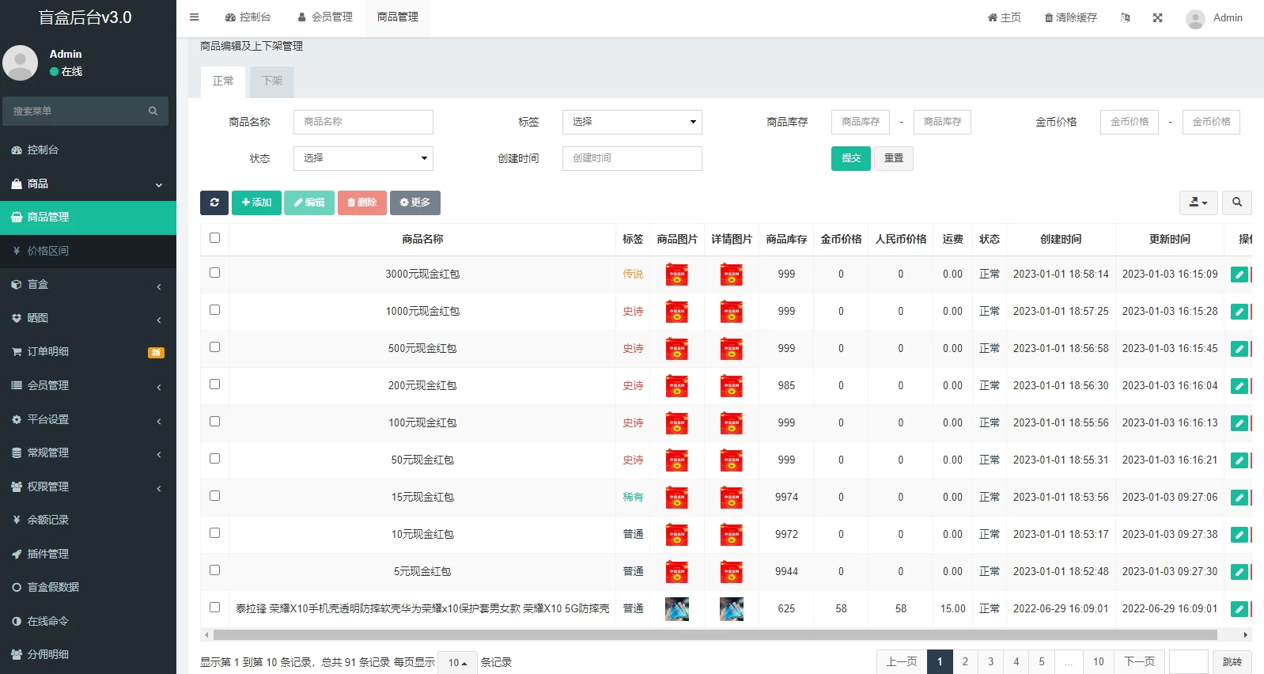The image size is (1264, 674).
Task: Click the sidebar menu search icon
Action: pos(153,112)
